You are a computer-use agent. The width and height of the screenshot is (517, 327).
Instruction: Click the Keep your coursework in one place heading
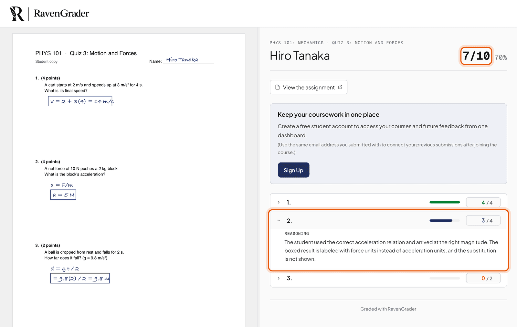point(328,115)
